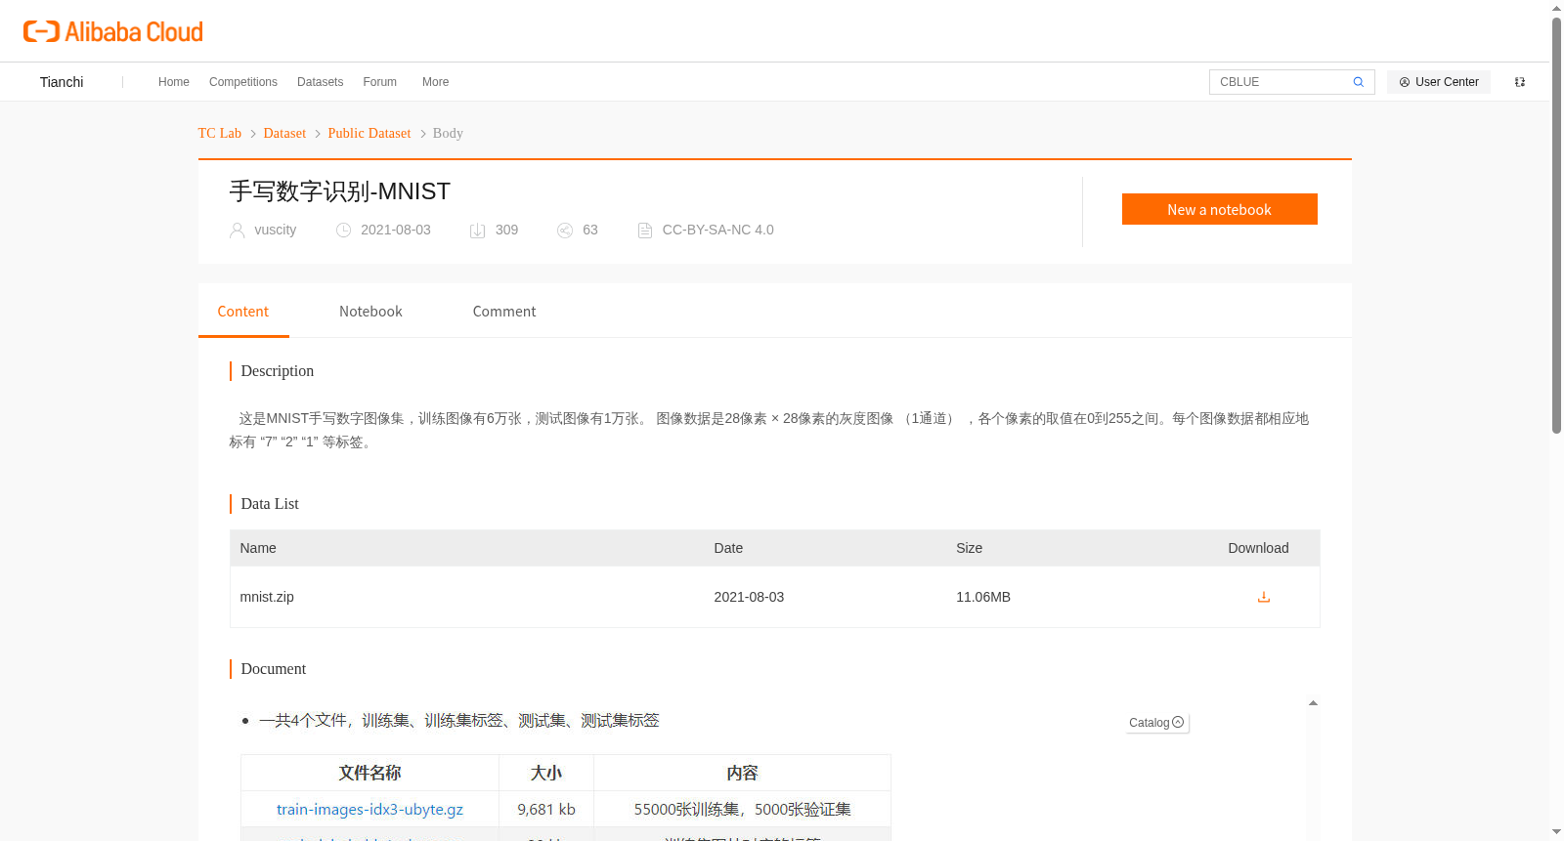Switch to the Notebook tab
Image resolution: width=1564 pixels, height=841 pixels.
[x=370, y=312]
